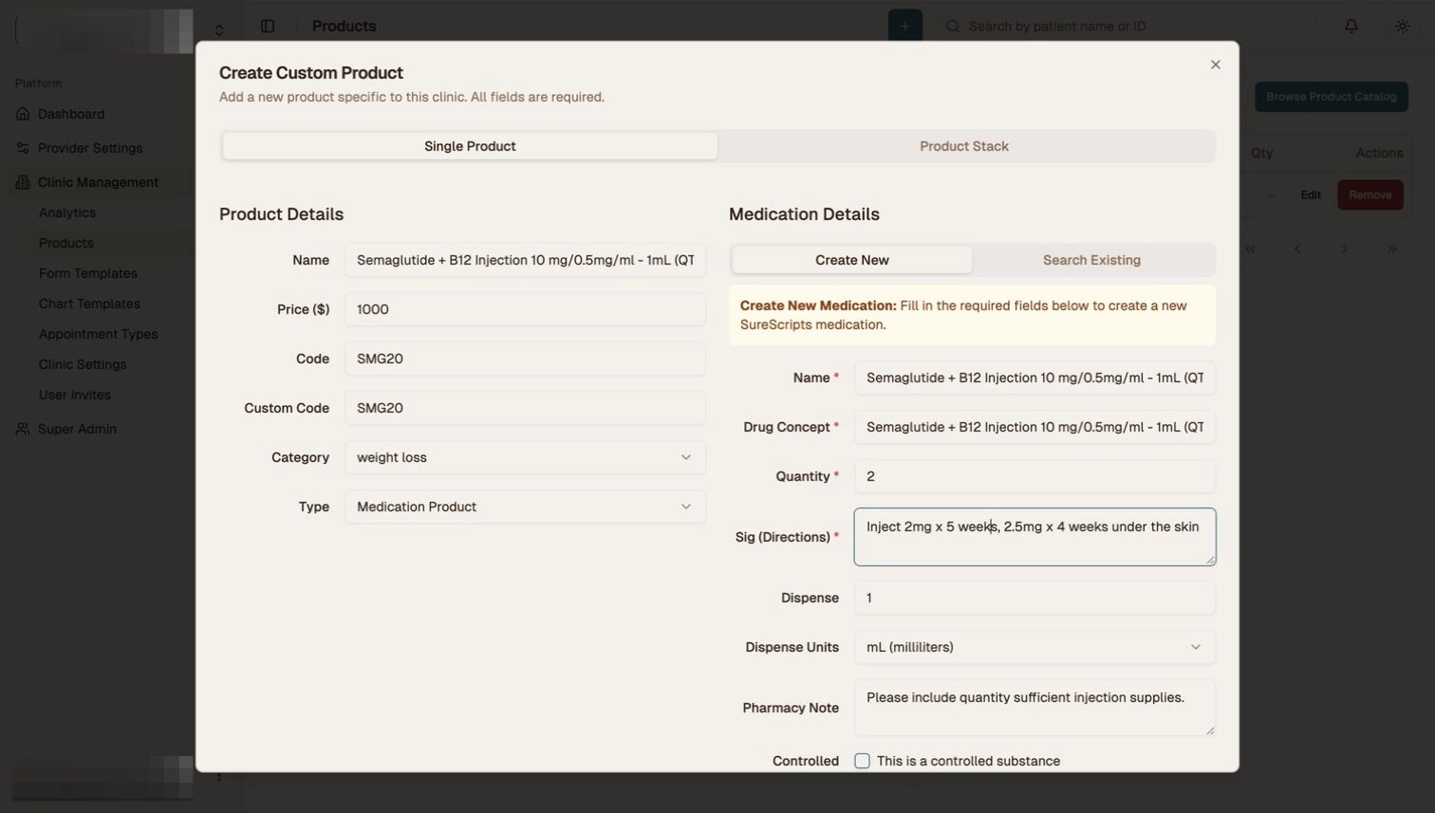This screenshot has width=1435, height=813.
Task: Switch to the Create New tab
Action: pyautogui.click(x=851, y=260)
